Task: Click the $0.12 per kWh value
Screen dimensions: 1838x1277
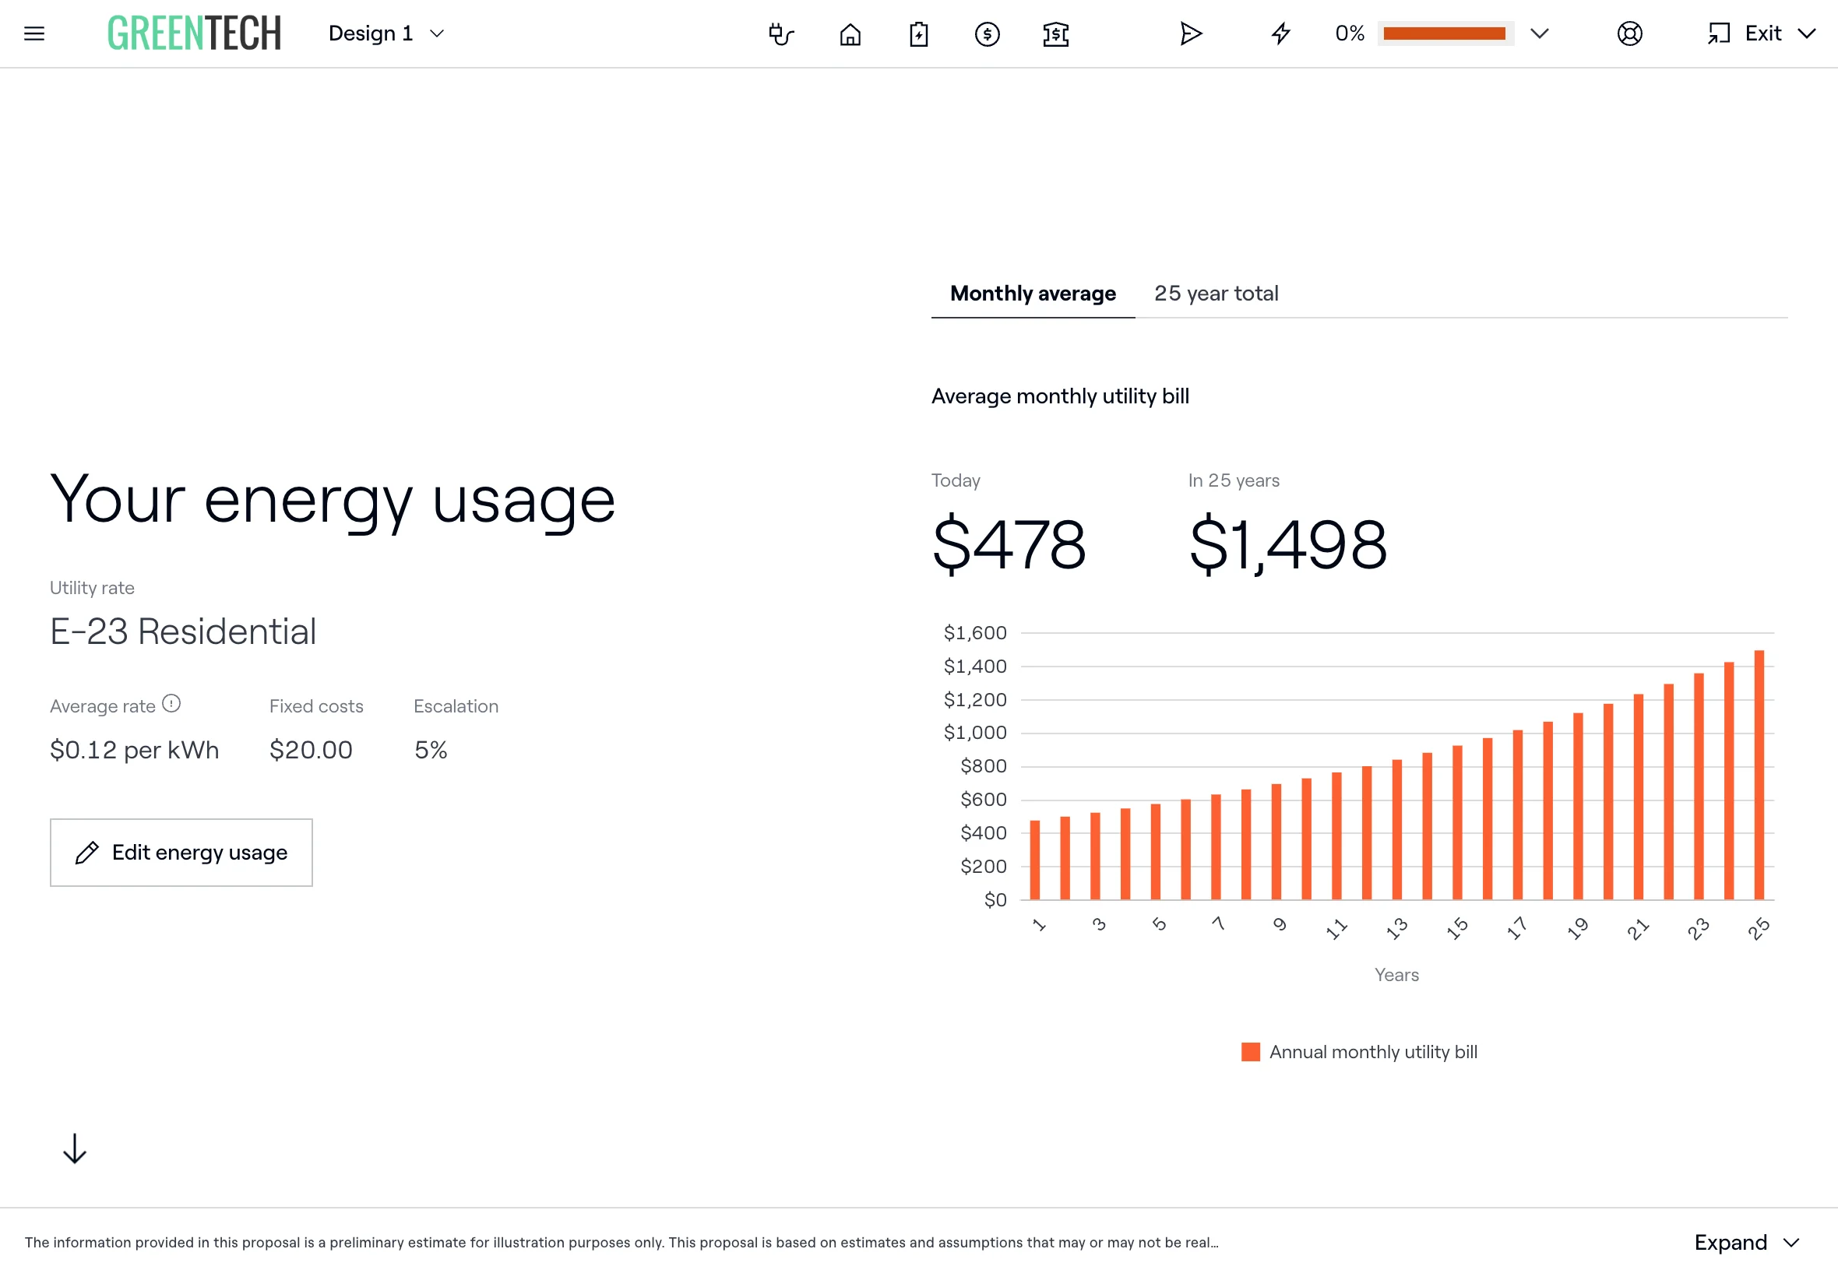Action: coord(135,750)
